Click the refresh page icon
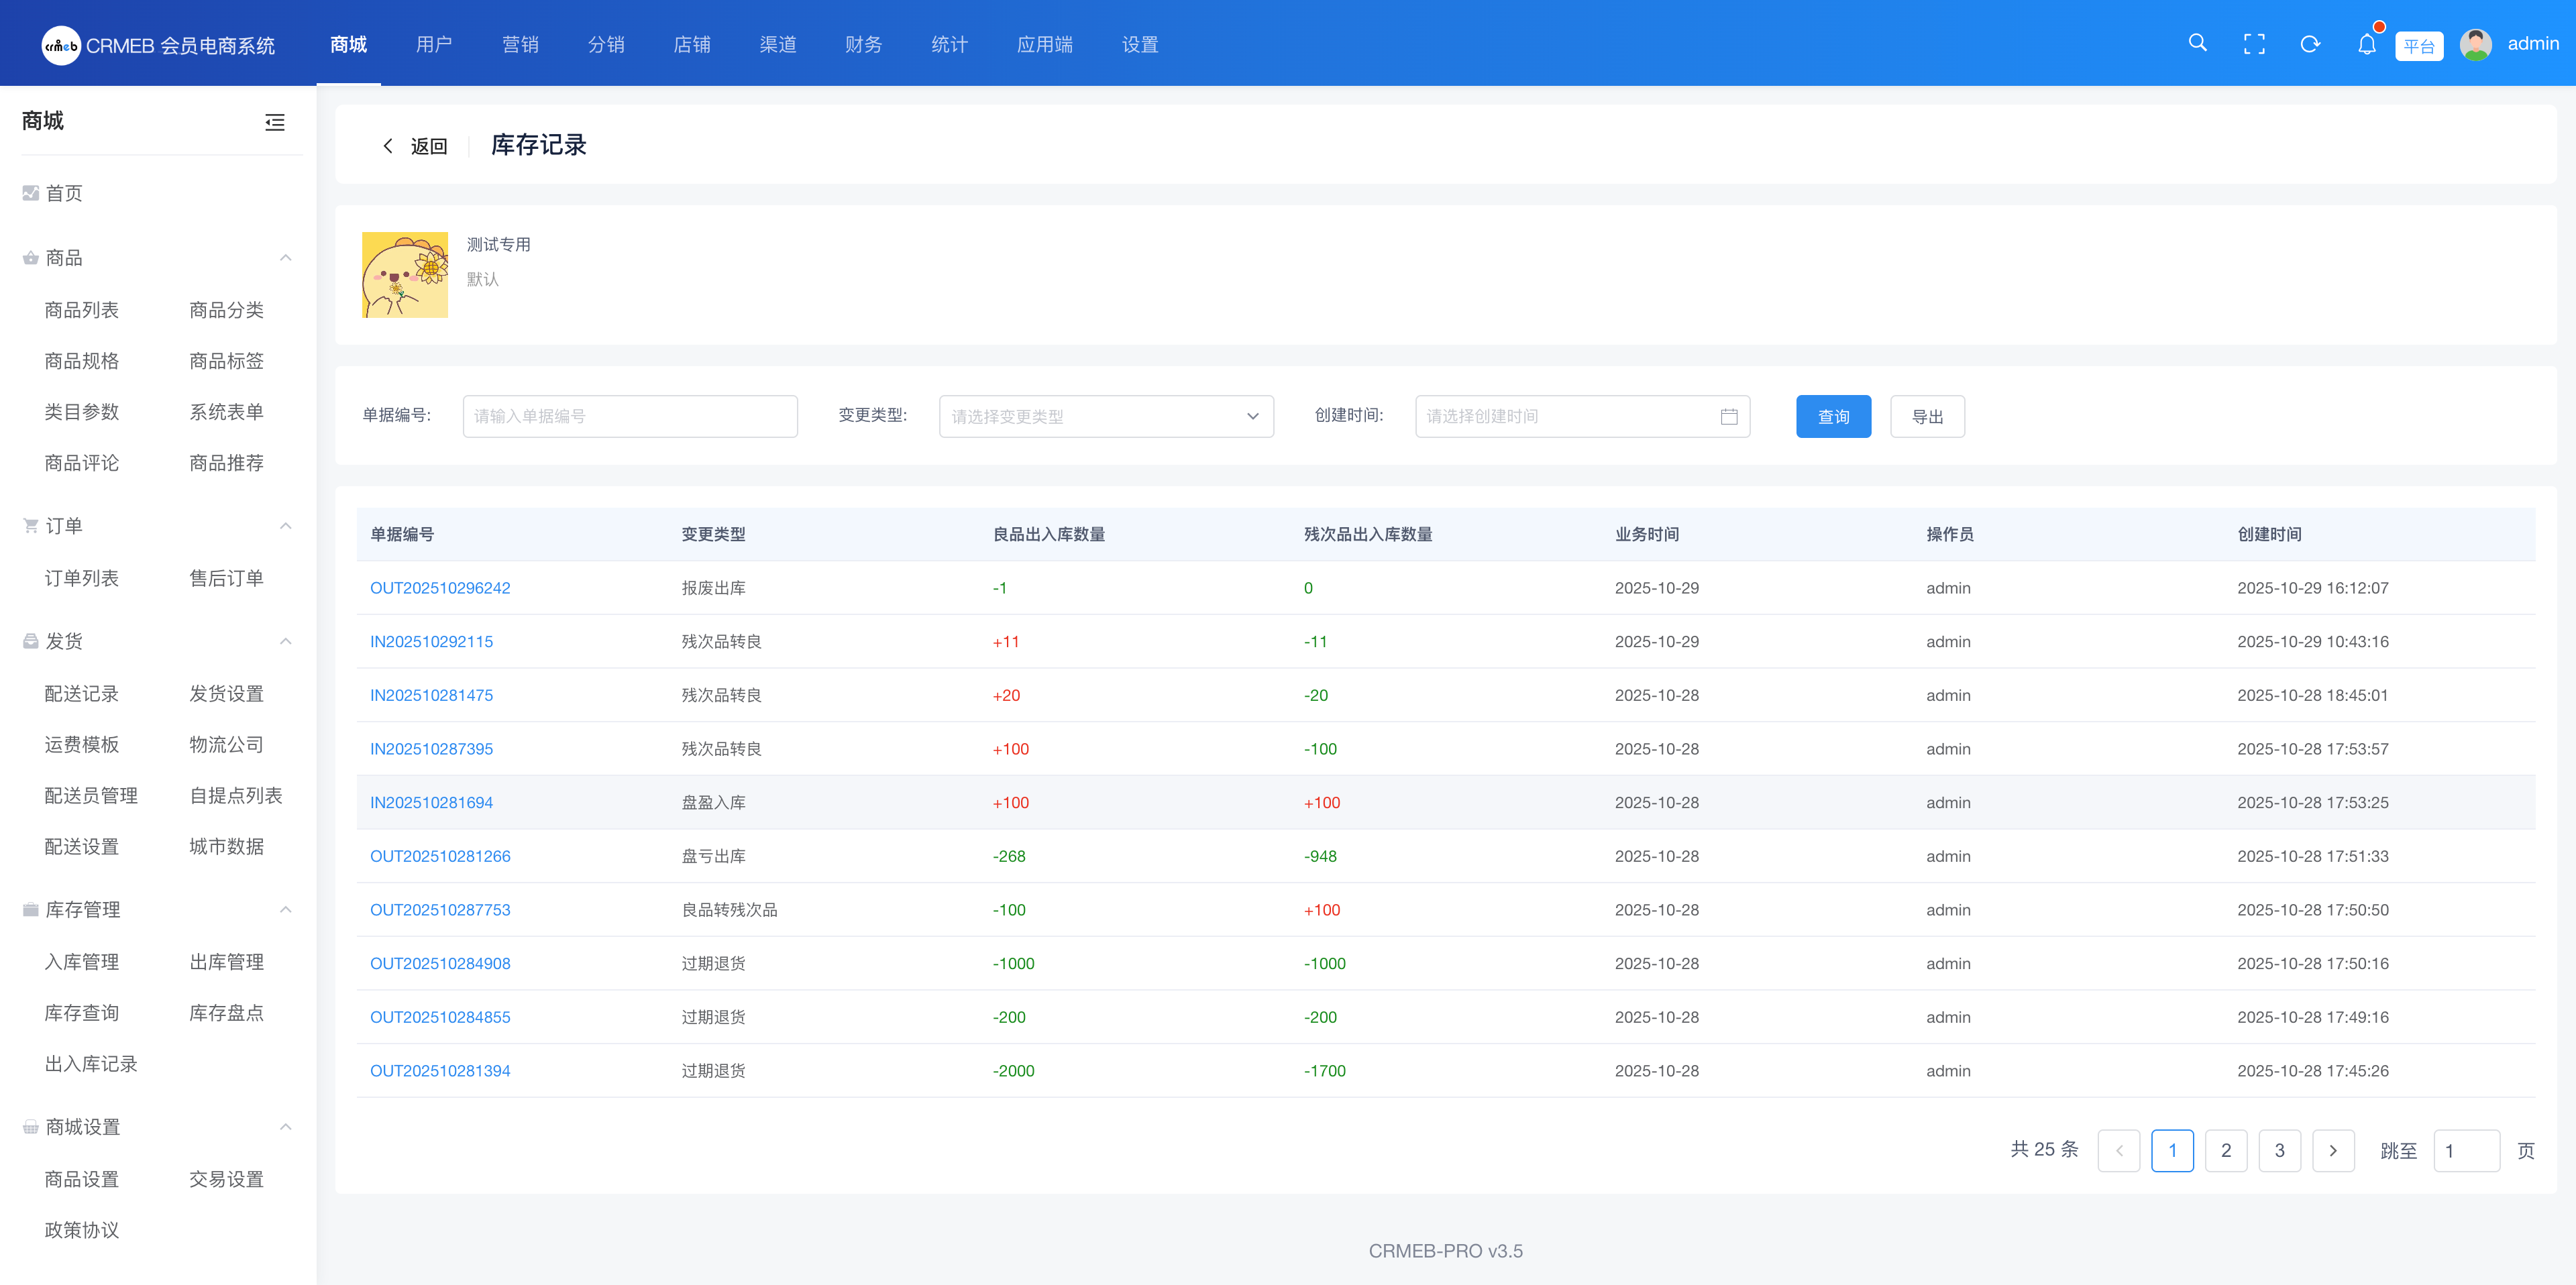 pyautogui.click(x=2310, y=44)
